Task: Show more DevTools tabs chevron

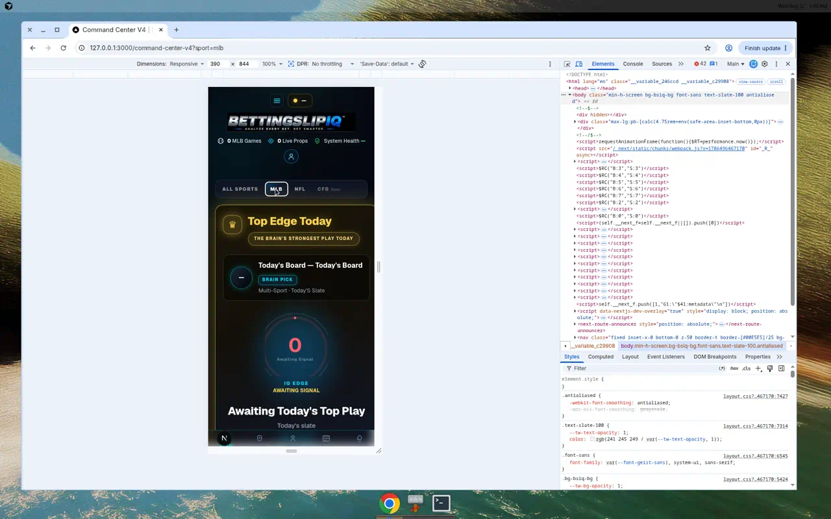Action: pos(680,64)
